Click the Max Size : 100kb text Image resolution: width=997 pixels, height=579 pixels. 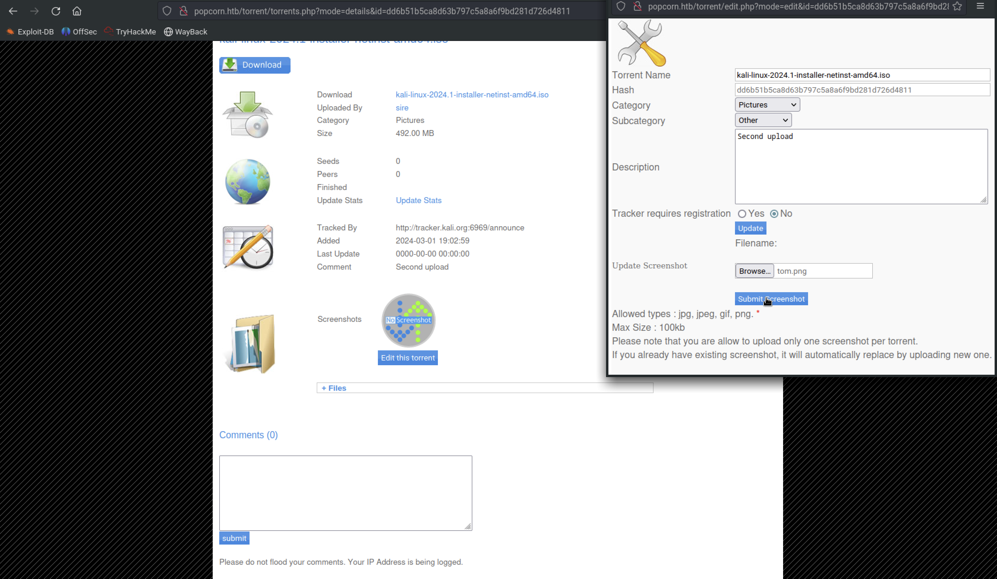[x=648, y=328]
